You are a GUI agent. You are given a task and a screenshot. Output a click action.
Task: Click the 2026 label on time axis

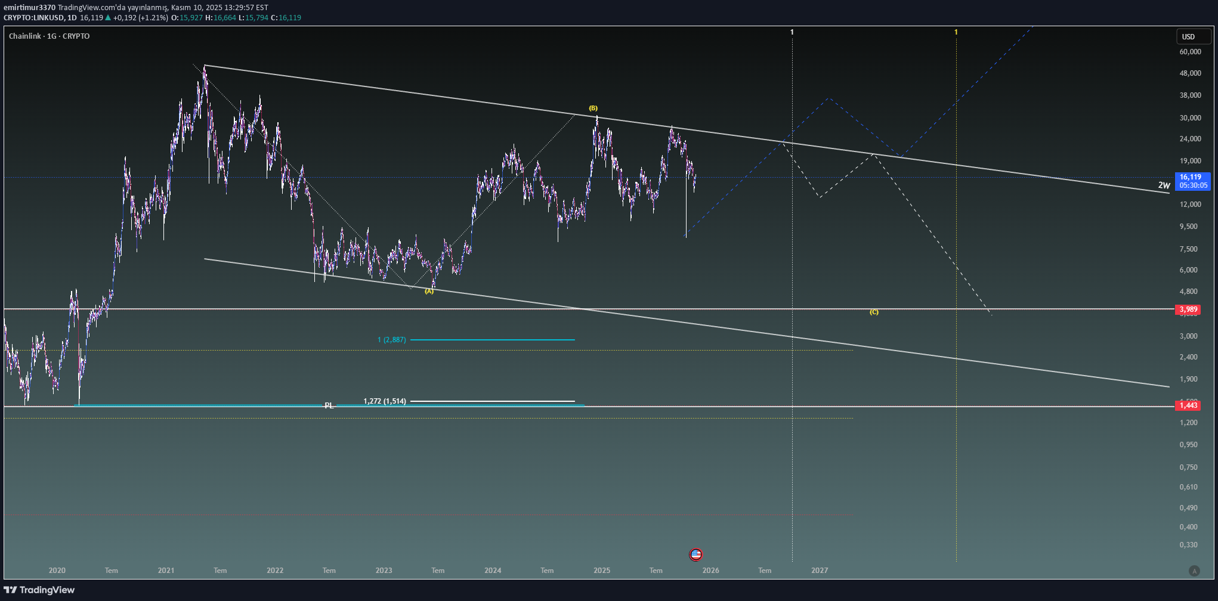710,571
